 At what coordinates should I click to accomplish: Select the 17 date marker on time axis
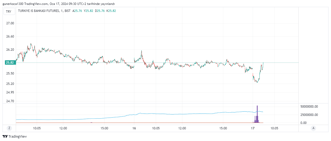(x=253, y=128)
